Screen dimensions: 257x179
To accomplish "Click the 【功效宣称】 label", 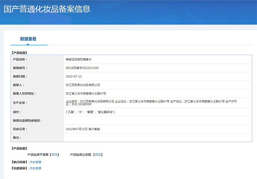I will (x=19, y=168).
